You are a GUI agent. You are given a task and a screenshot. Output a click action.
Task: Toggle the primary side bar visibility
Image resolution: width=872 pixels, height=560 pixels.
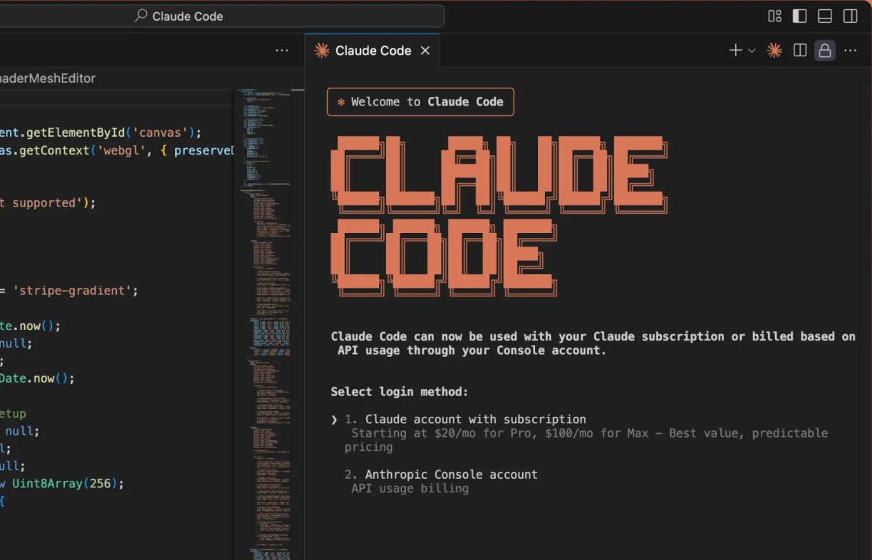[x=799, y=16]
